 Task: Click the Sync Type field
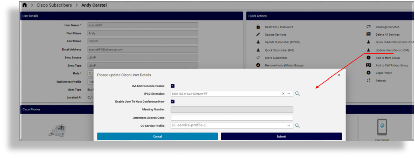[142, 65]
